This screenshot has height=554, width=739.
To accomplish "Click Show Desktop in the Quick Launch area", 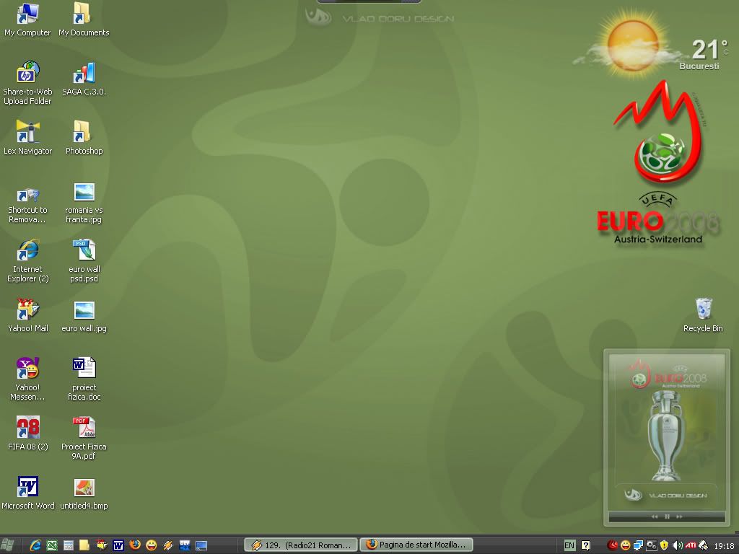I will tap(201, 545).
